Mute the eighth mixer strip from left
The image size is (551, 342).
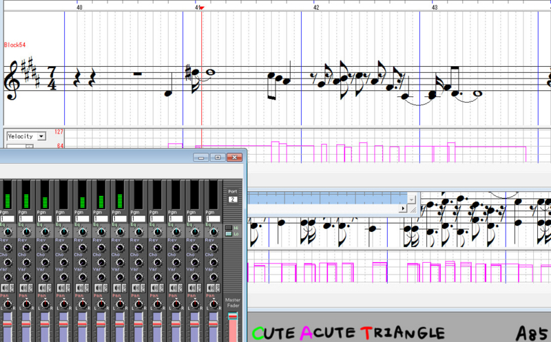136,288
